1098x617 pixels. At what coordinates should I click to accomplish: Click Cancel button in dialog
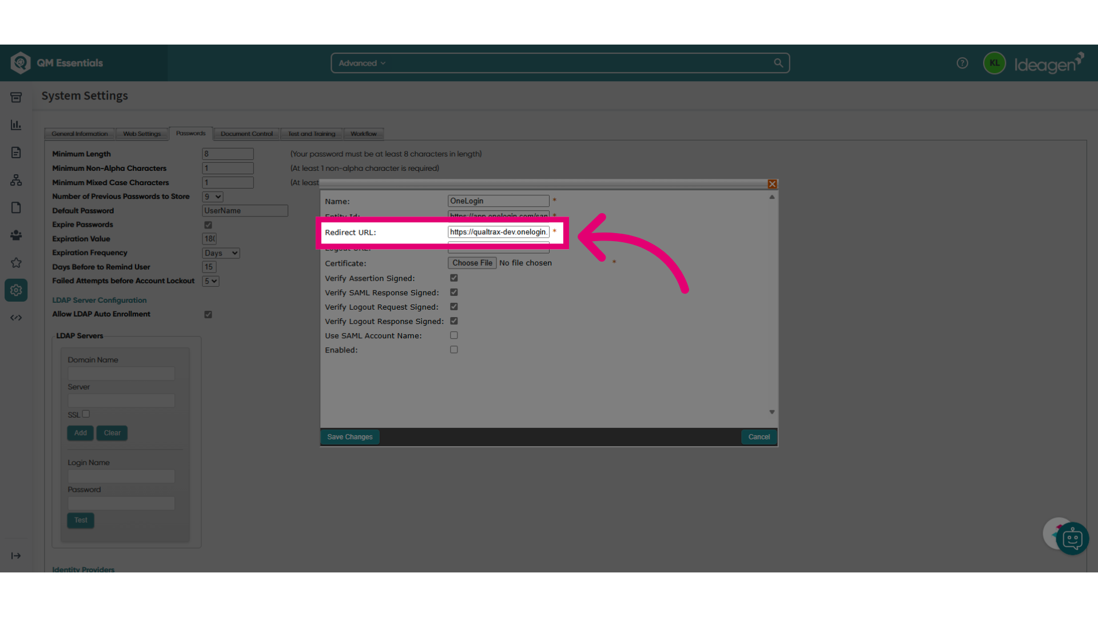[759, 437]
